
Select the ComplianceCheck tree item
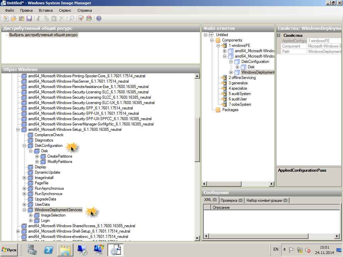49,135
